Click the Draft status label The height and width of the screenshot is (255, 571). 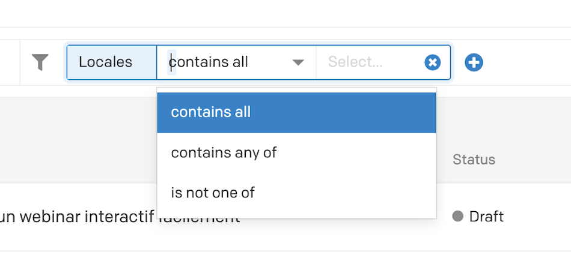pos(486,217)
